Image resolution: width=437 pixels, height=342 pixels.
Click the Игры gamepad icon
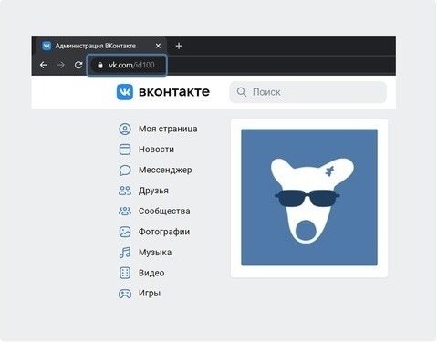[125, 294]
